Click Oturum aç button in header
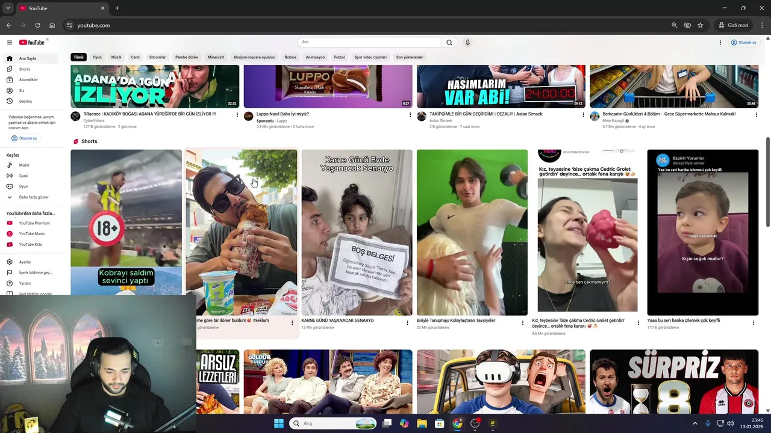The image size is (771, 433). (x=744, y=43)
